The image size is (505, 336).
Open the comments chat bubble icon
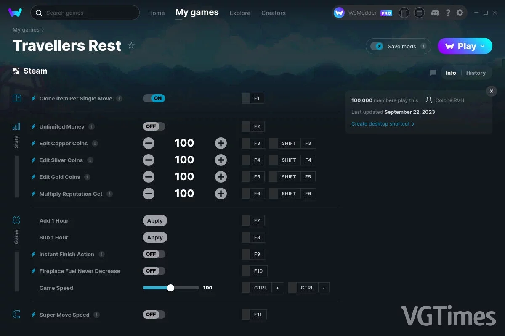[x=433, y=73]
